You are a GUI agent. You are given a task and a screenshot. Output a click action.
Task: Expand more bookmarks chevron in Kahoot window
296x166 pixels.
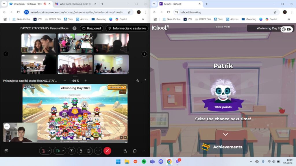click(289, 19)
